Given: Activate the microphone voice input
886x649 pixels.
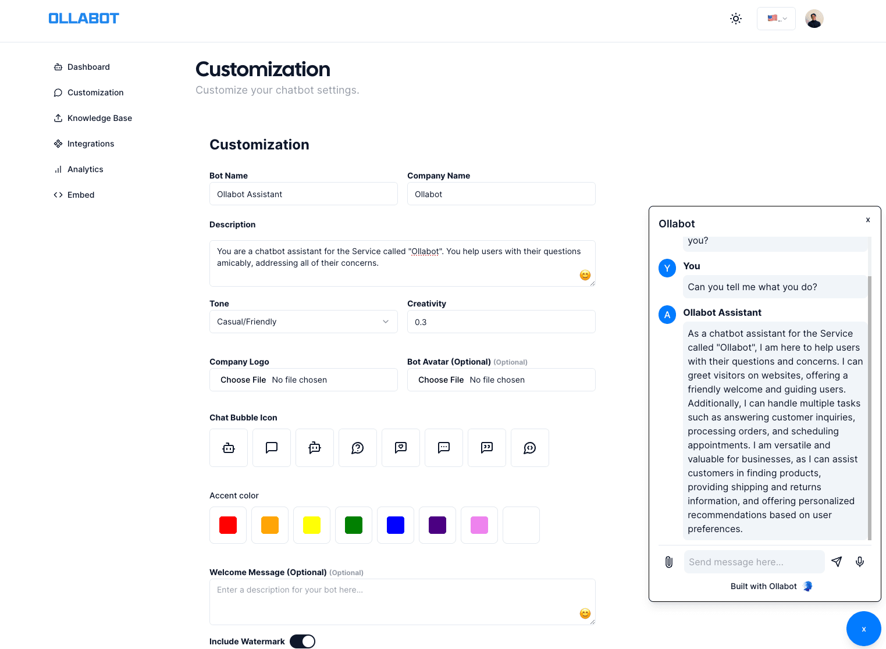Looking at the screenshot, I should (860, 562).
